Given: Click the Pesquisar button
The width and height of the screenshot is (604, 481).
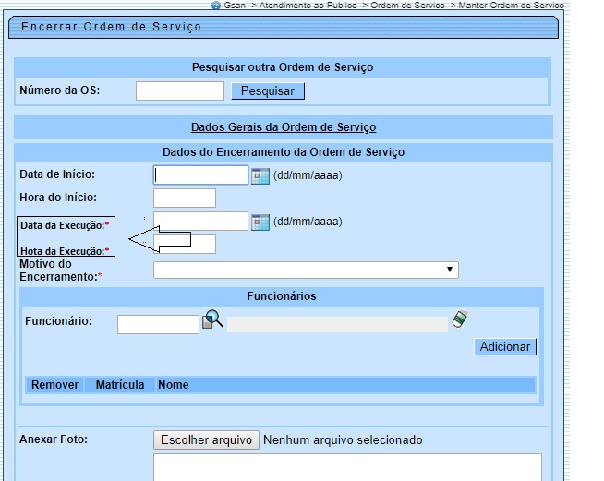Looking at the screenshot, I should [268, 91].
